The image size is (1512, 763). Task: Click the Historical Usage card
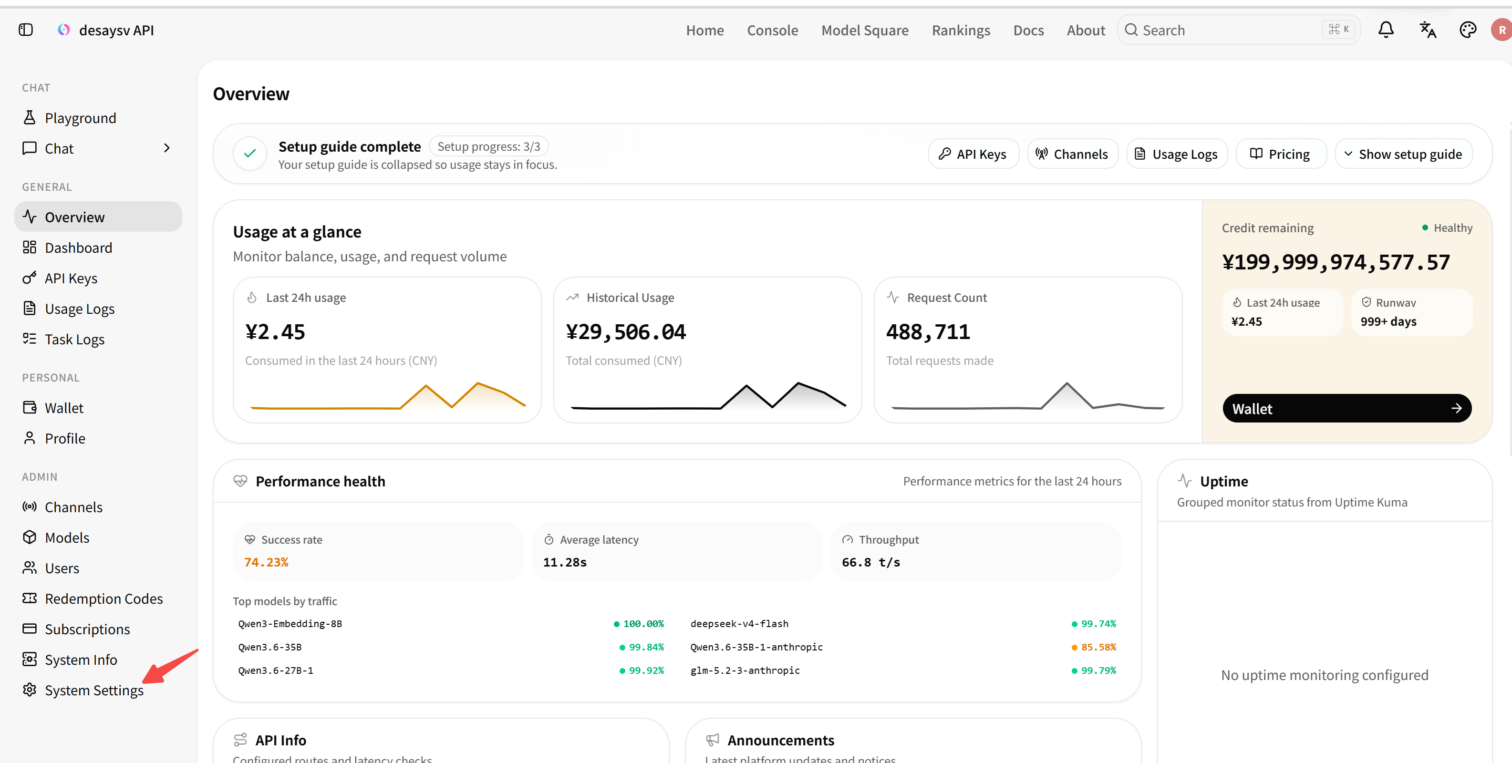[x=707, y=350]
